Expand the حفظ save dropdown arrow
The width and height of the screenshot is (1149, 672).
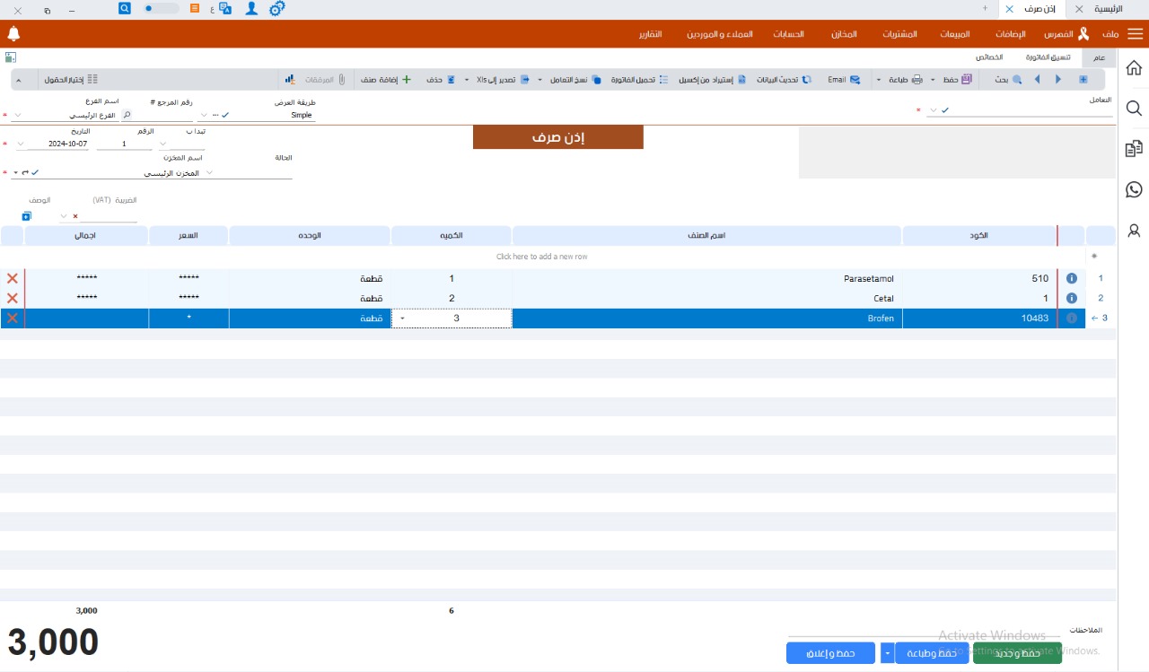click(x=934, y=79)
